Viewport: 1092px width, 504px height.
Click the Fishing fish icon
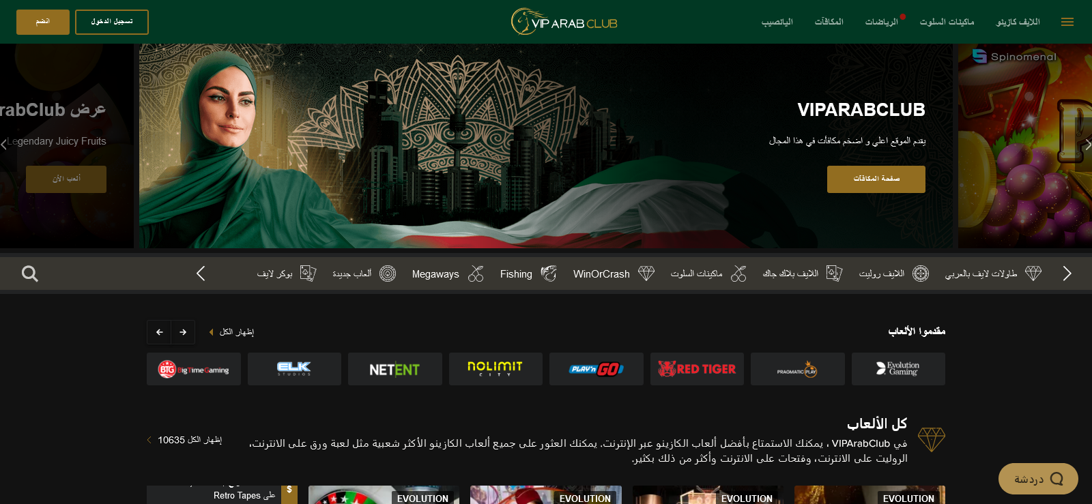[549, 273]
